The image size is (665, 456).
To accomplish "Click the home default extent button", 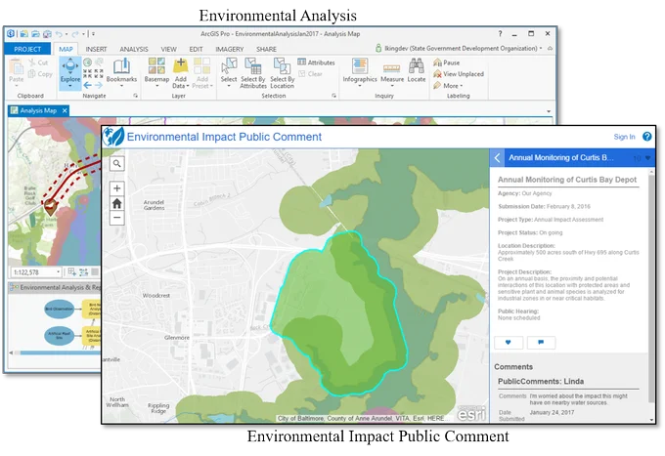I will 117,203.
